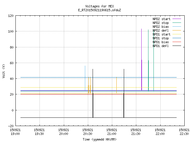
Task: Click the 'NPD2 start' legend label
Action: point(161,19)
